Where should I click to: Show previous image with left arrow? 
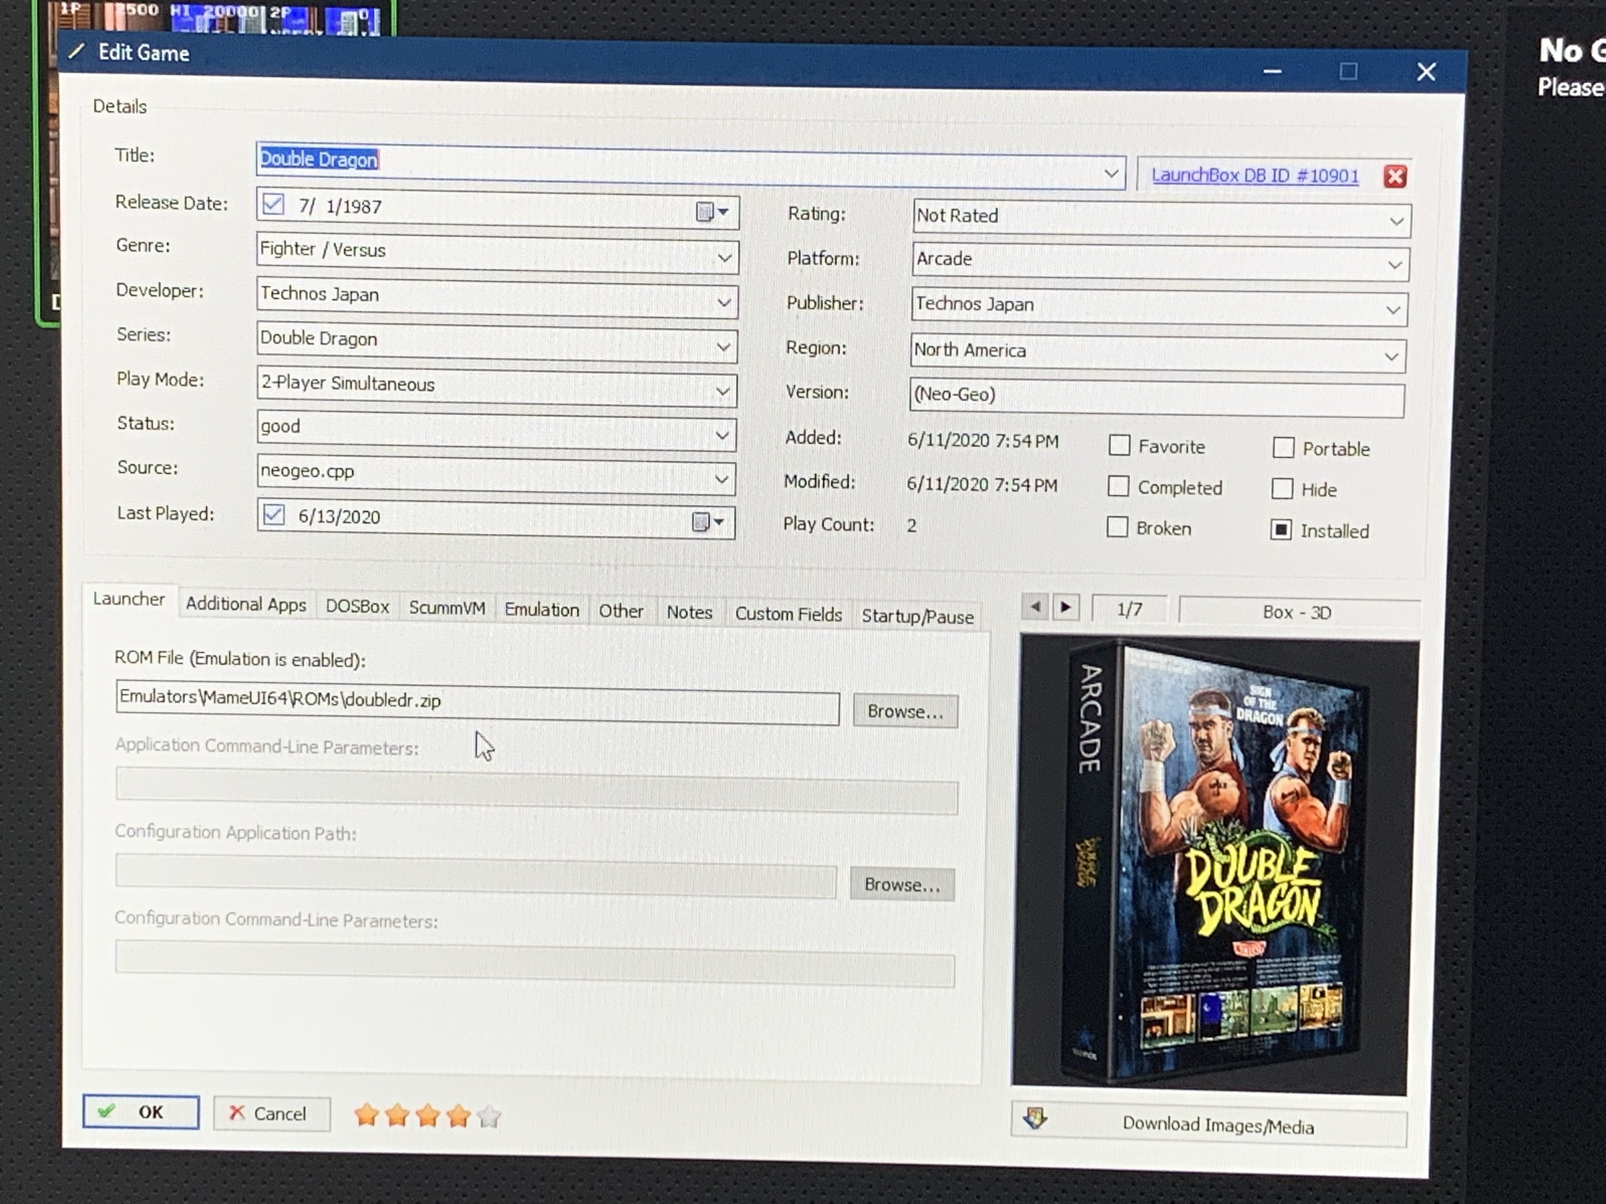1034,606
